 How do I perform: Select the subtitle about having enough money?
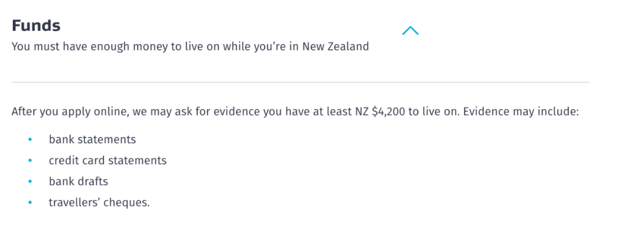pos(190,47)
